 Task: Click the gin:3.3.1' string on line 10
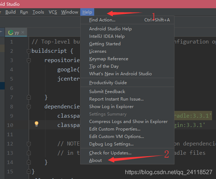(x=190, y=125)
